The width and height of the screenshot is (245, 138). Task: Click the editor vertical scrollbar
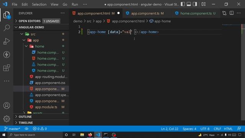point(243,72)
